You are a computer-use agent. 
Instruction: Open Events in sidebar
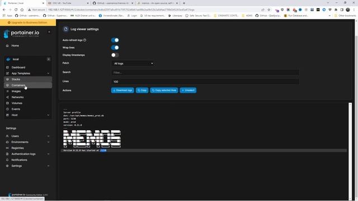tap(16, 109)
